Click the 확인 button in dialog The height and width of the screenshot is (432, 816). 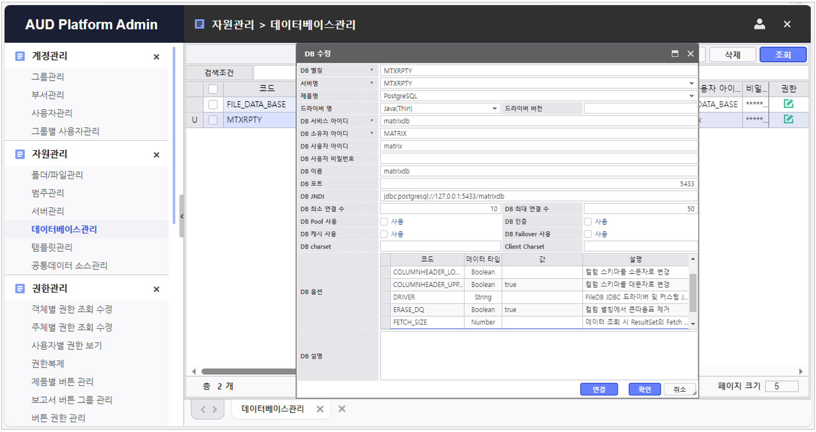645,389
